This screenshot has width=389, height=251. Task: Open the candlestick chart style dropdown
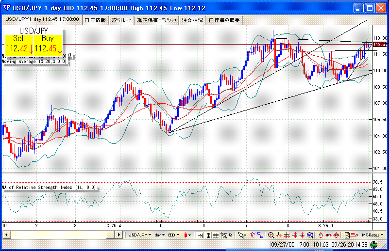point(187,235)
